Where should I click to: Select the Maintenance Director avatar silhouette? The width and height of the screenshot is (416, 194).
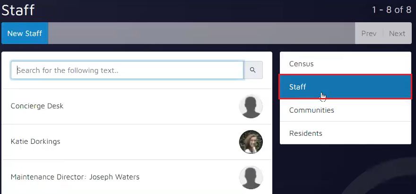coord(251,177)
